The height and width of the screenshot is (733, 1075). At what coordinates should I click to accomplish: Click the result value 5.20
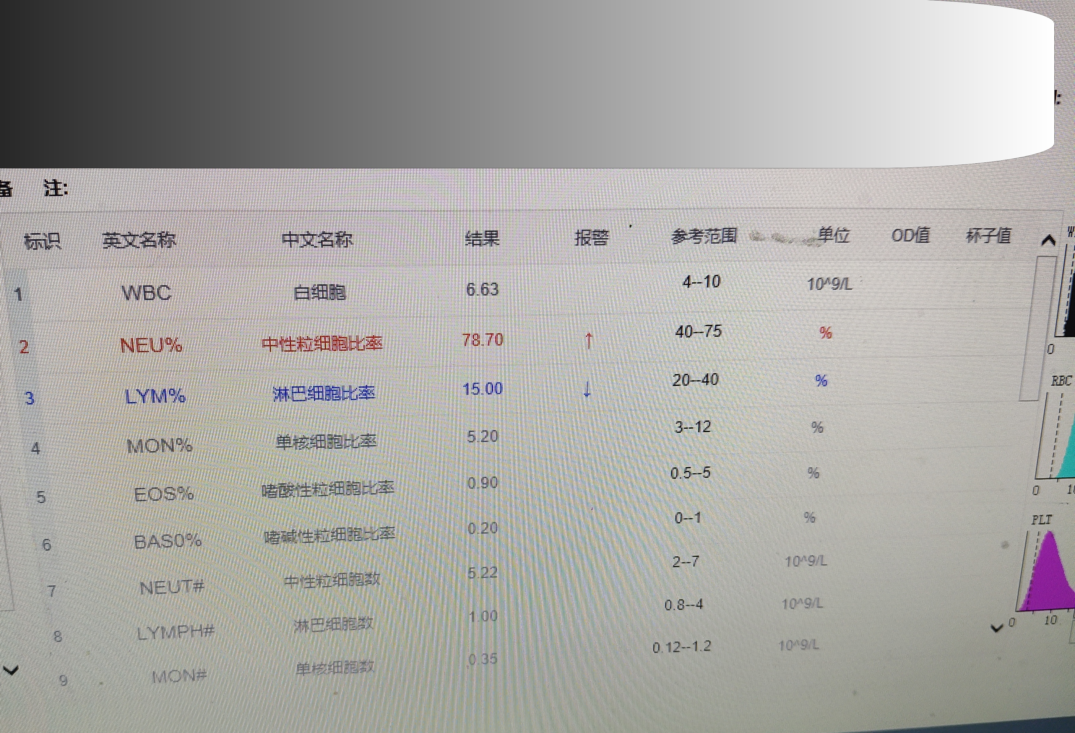click(483, 436)
